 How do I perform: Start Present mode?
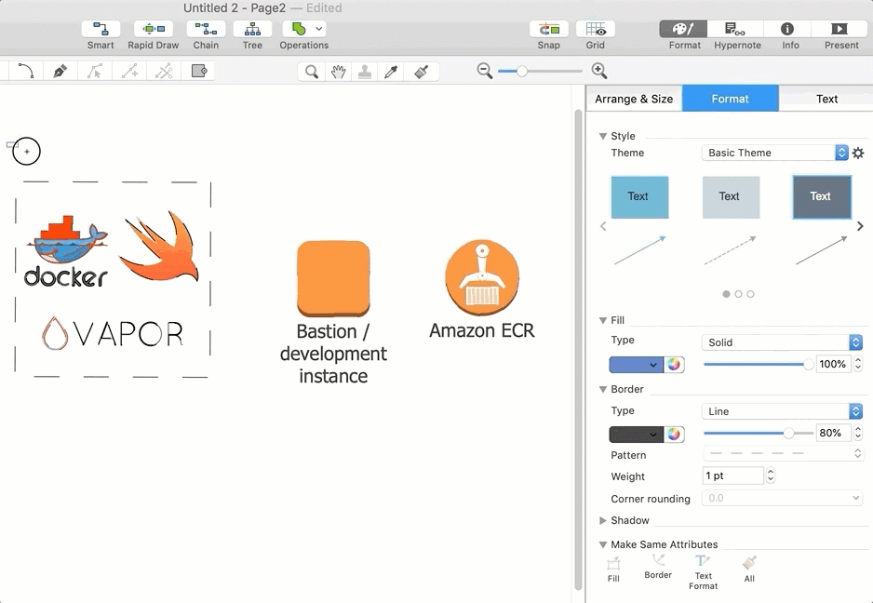click(x=839, y=29)
